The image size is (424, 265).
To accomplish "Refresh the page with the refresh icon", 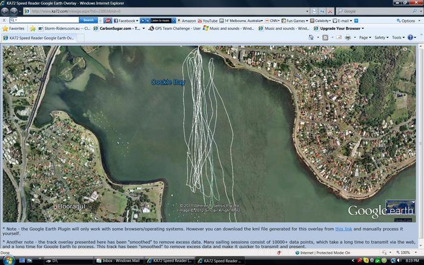I will click(322, 11).
